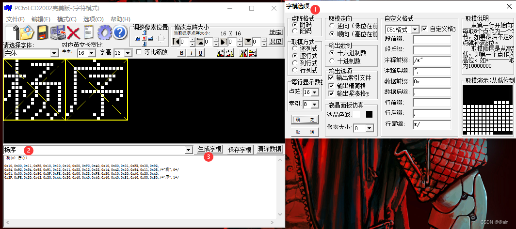Screen dimensions: 516x229
Task: Pick the white 液晶色彩 swatch
Action: click(x=357, y=114)
